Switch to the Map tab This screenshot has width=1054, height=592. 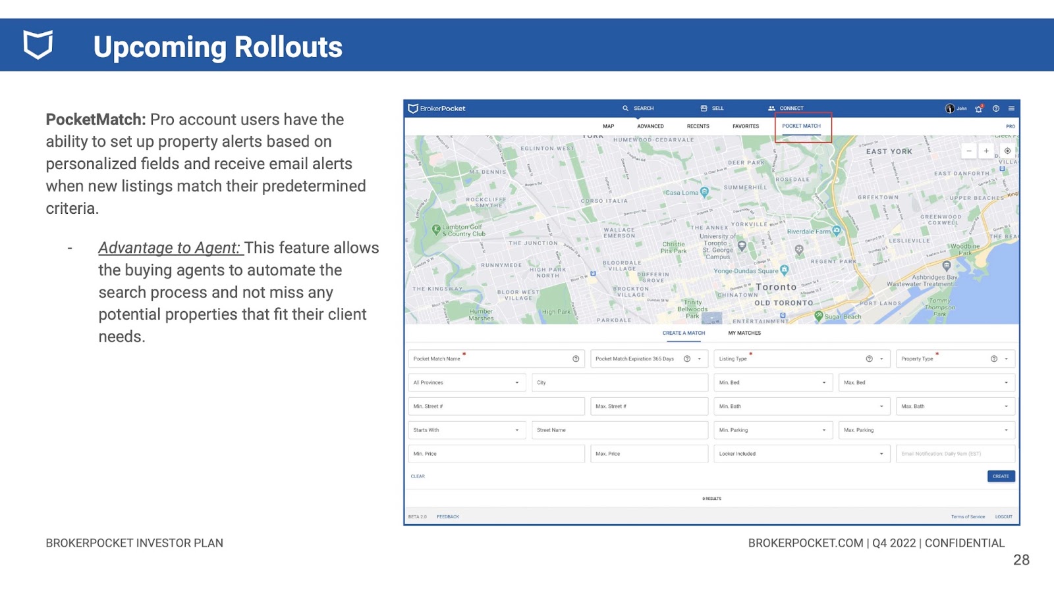609,126
